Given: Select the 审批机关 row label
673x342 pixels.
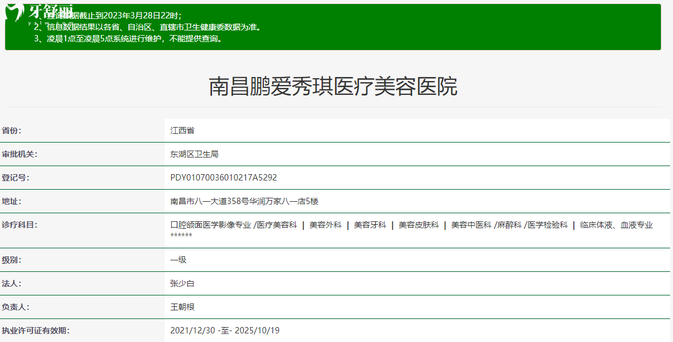Looking at the screenshot, I should click(x=20, y=154).
